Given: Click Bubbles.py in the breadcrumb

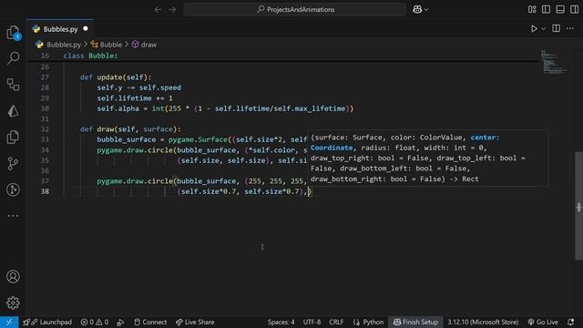Looking at the screenshot, I should 64,45.
